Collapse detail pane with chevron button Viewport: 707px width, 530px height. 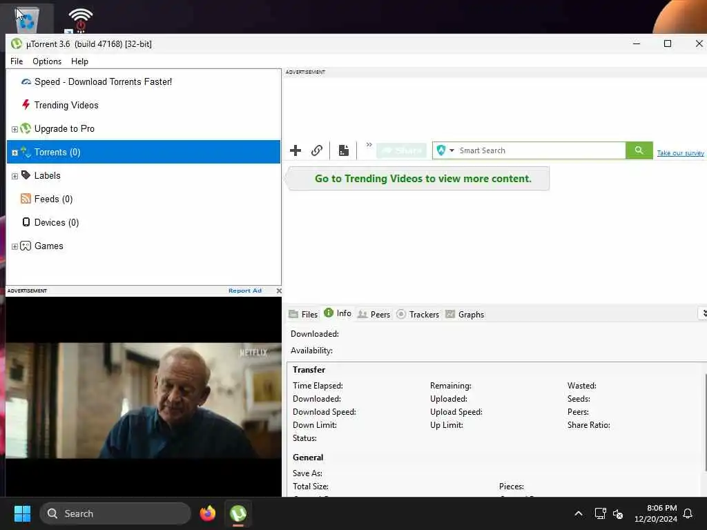pyautogui.click(x=704, y=313)
